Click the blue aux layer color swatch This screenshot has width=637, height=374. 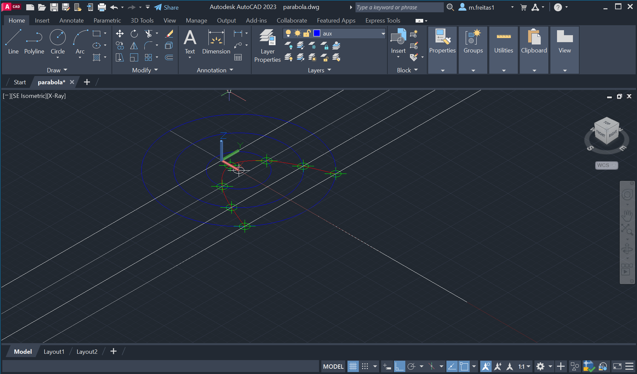point(317,34)
